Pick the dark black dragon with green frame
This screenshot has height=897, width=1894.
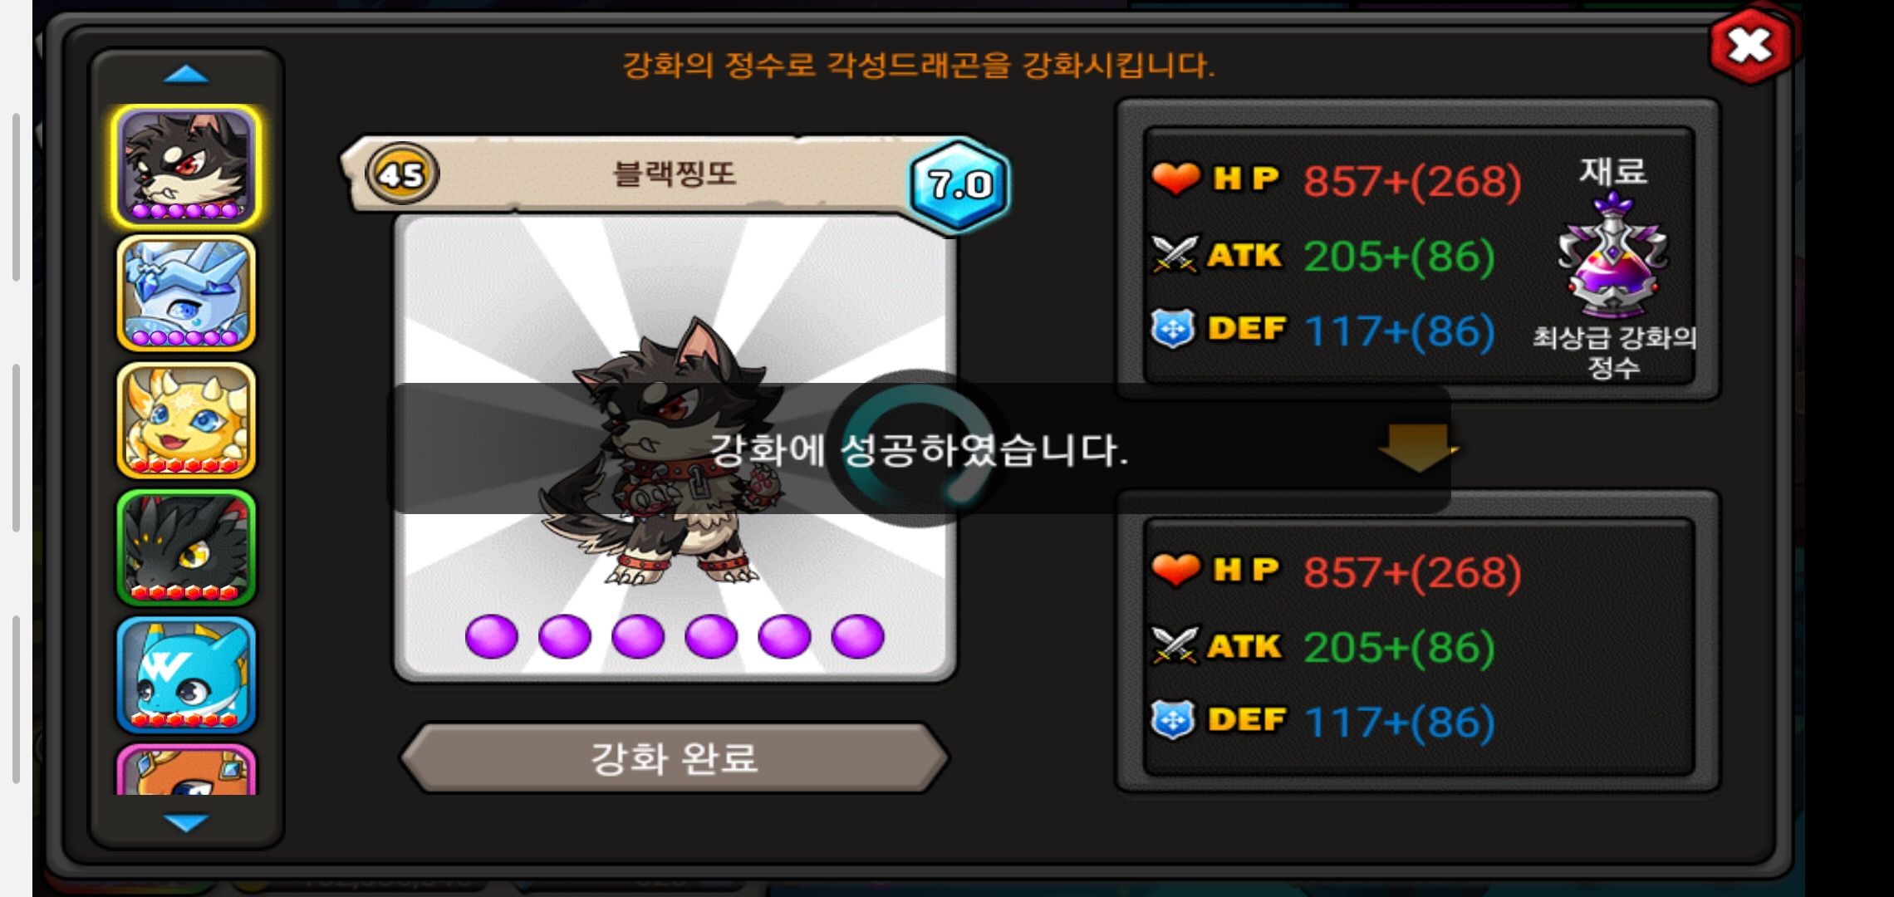point(186,547)
